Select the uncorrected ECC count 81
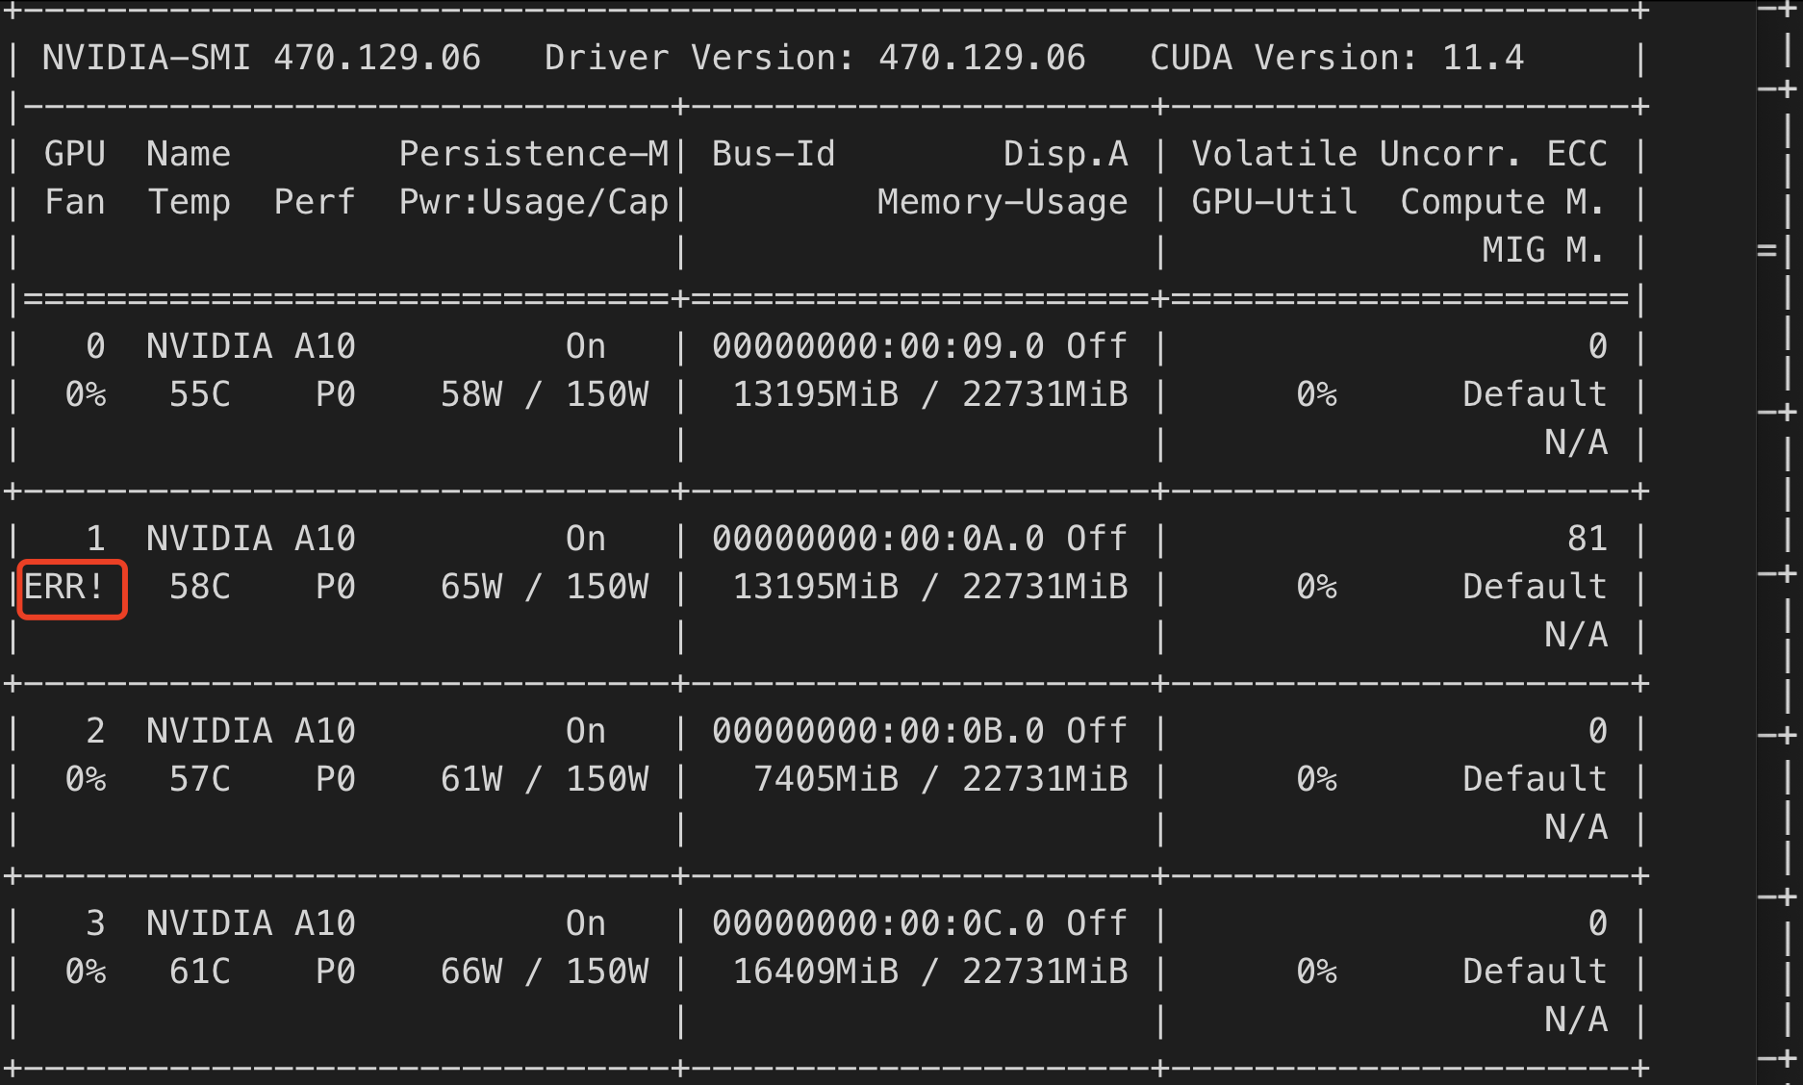The width and height of the screenshot is (1803, 1085). (1587, 539)
